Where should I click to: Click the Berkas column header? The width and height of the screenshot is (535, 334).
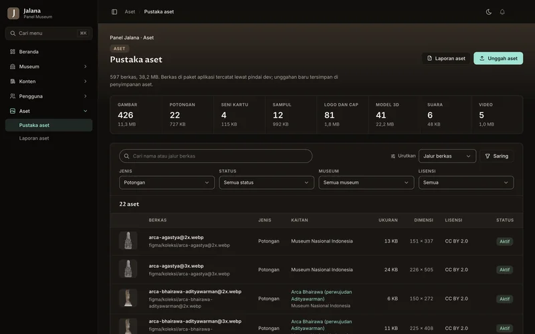click(158, 220)
